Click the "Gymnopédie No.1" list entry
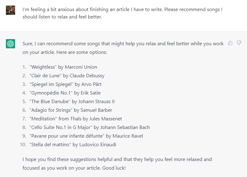 (65, 93)
